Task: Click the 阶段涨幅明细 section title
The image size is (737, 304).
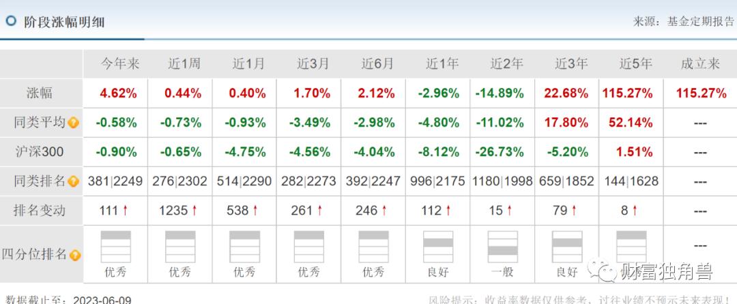Action: point(64,22)
